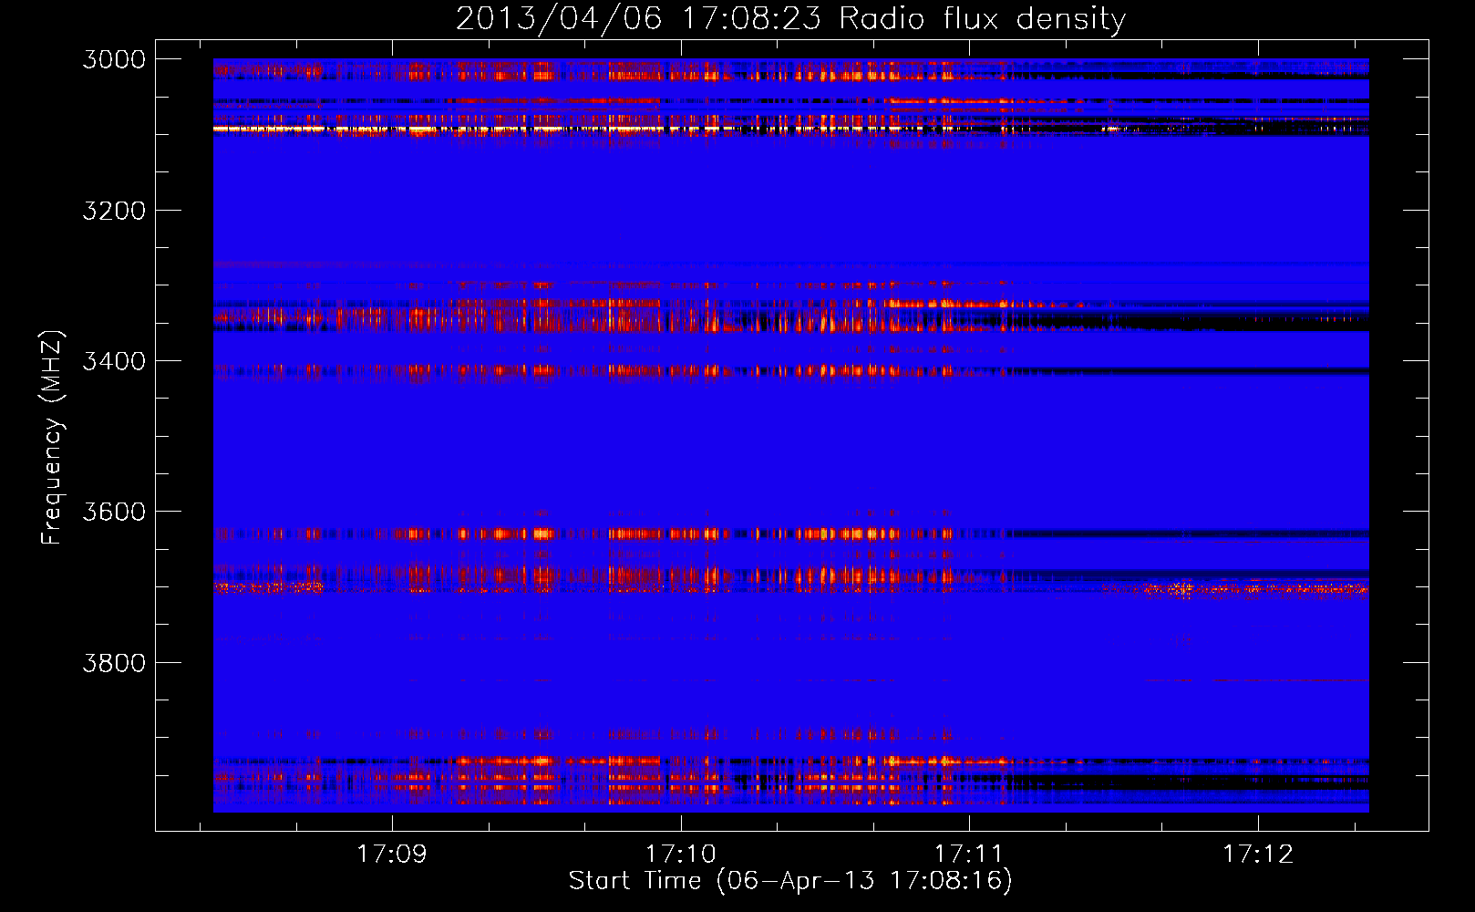
Task: Click the 17:12 time tick label
Action: 1258,854
